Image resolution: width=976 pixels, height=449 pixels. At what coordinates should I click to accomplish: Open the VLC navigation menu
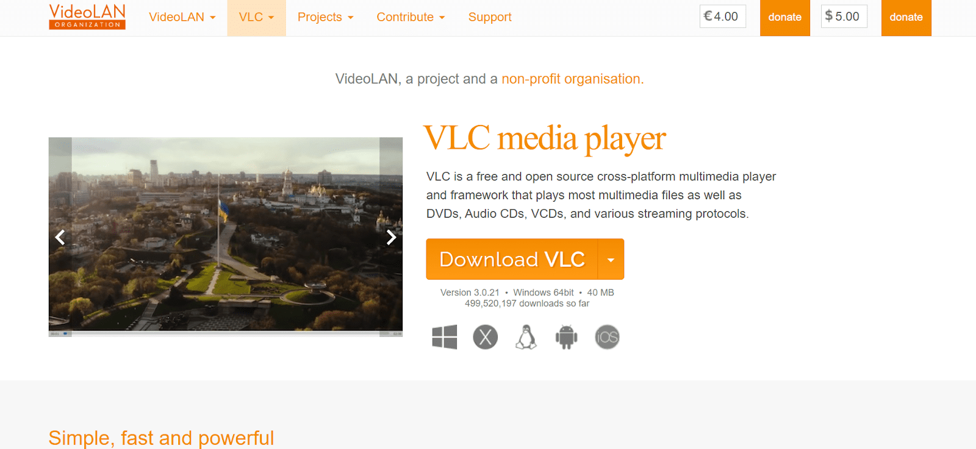click(x=256, y=17)
